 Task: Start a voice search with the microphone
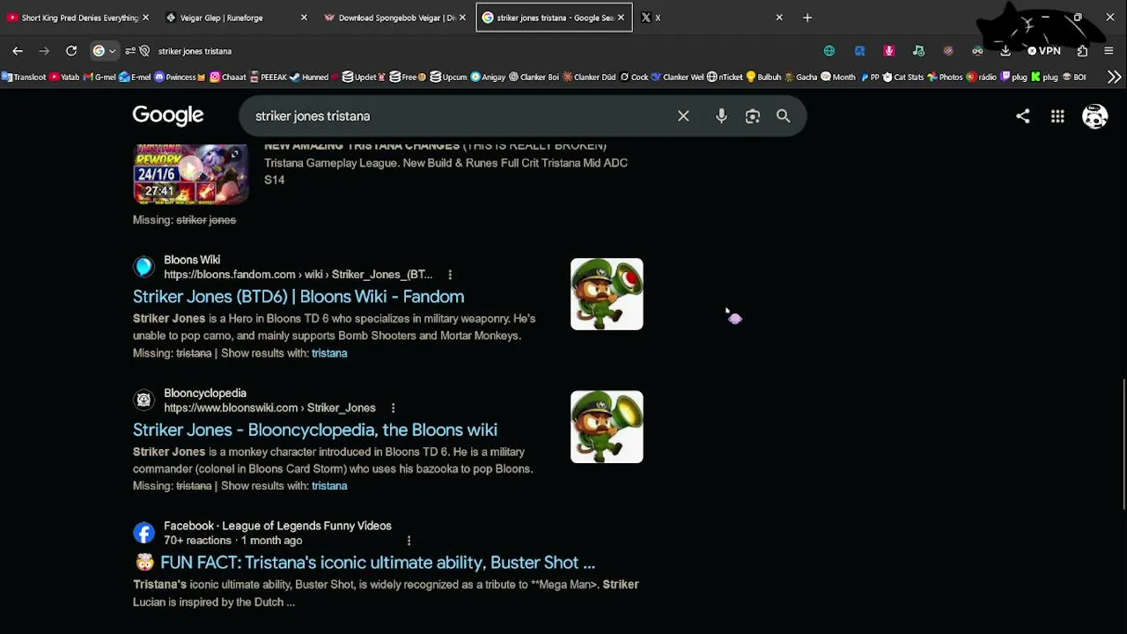point(721,116)
